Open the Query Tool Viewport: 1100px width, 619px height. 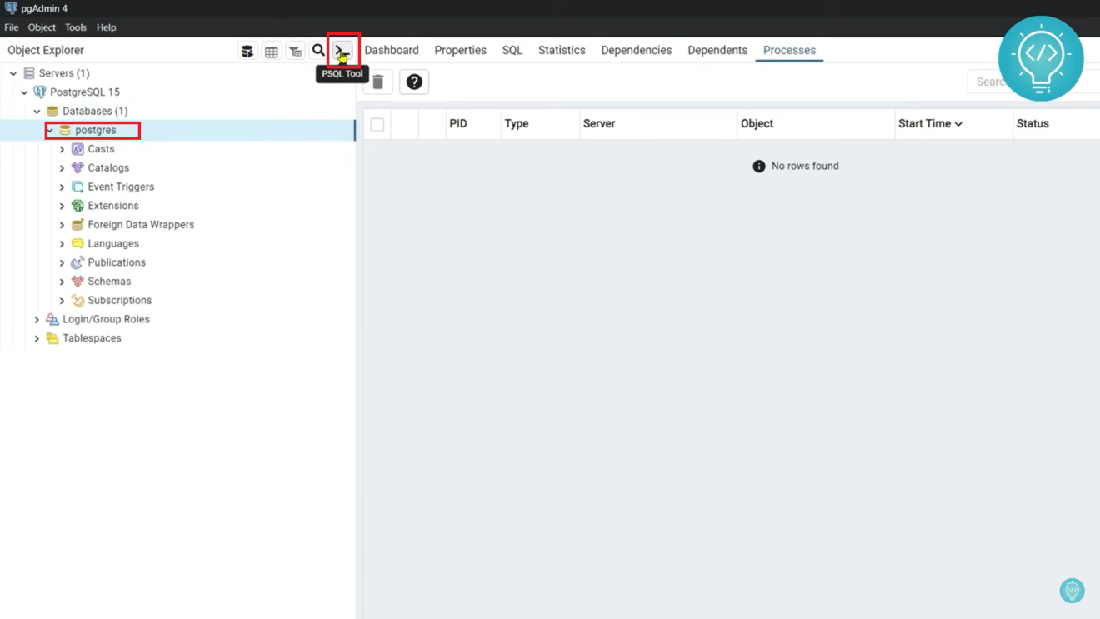click(247, 50)
